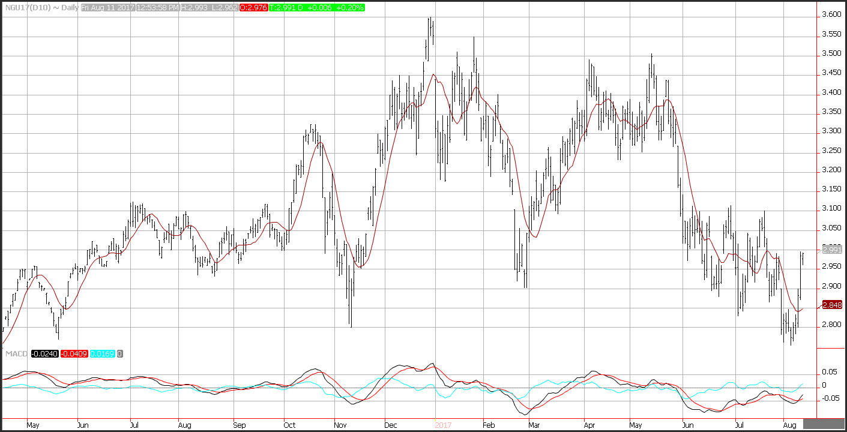
Task: Click the 2.800 price axis label
Action: point(831,325)
